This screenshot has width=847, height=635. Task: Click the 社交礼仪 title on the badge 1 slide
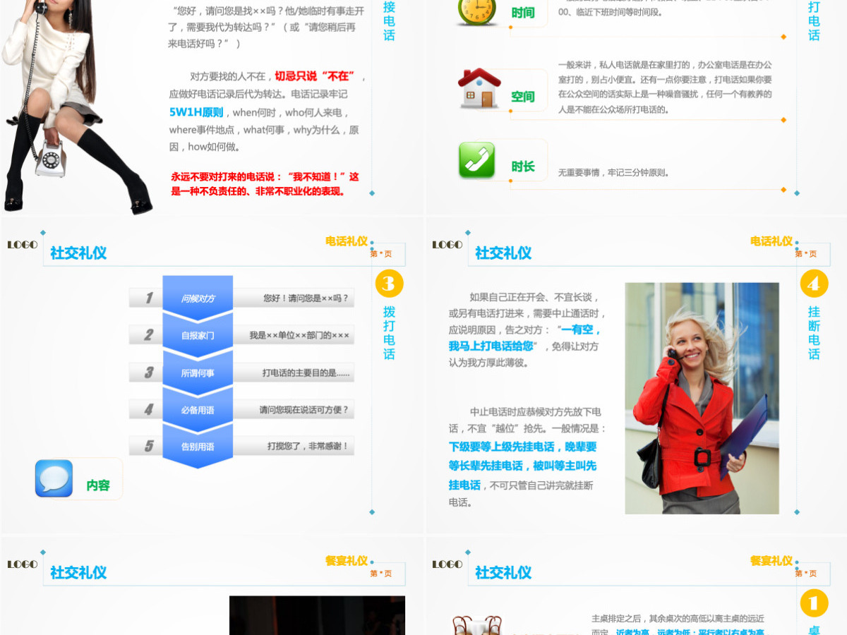tap(503, 572)
